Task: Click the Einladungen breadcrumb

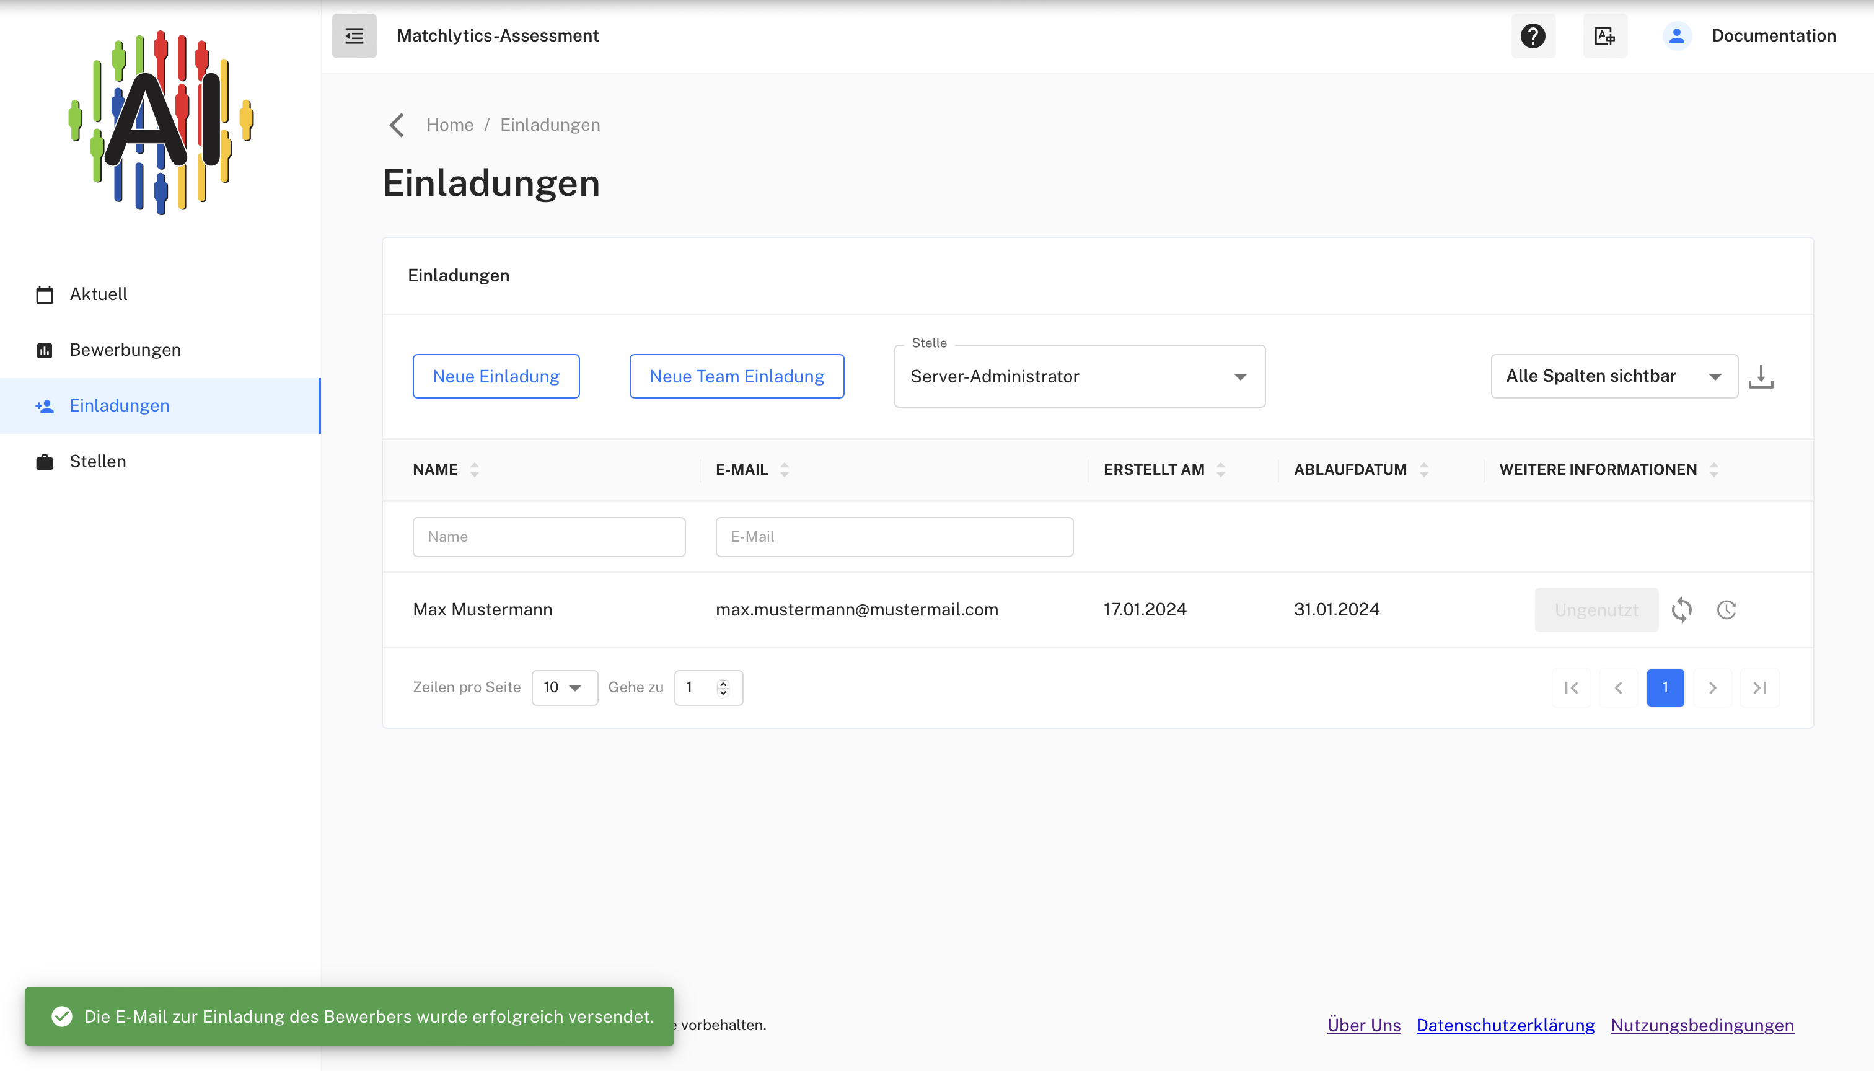Action: pyautogui.click(x=550, y=125)
